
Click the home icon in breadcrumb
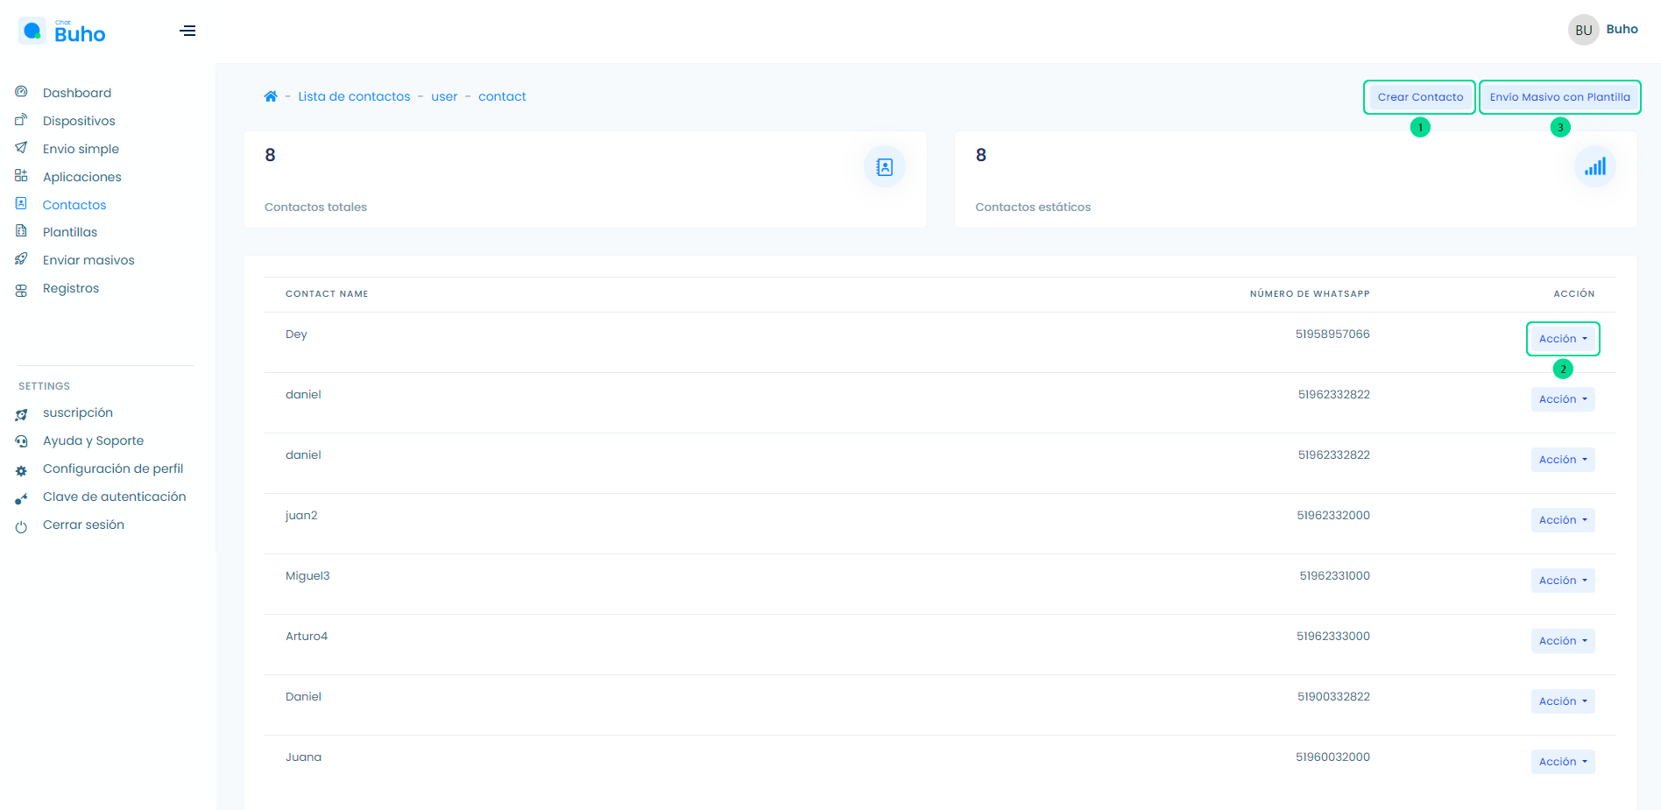pyautogui.click(x=271, y=96)
